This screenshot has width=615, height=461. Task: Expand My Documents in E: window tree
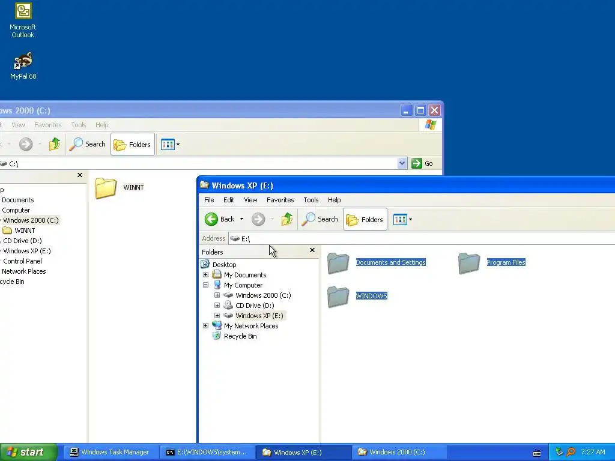tap(205, 275)
